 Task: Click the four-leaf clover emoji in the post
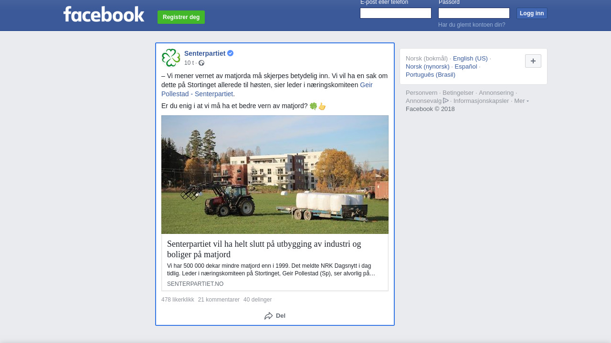click(x=314, y=106)
